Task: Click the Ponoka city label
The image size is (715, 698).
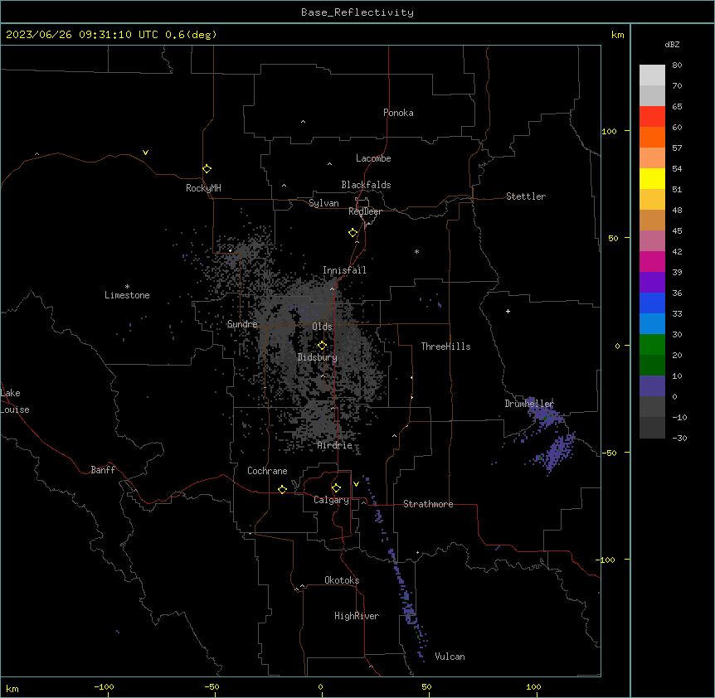Action: coord(398,113)
